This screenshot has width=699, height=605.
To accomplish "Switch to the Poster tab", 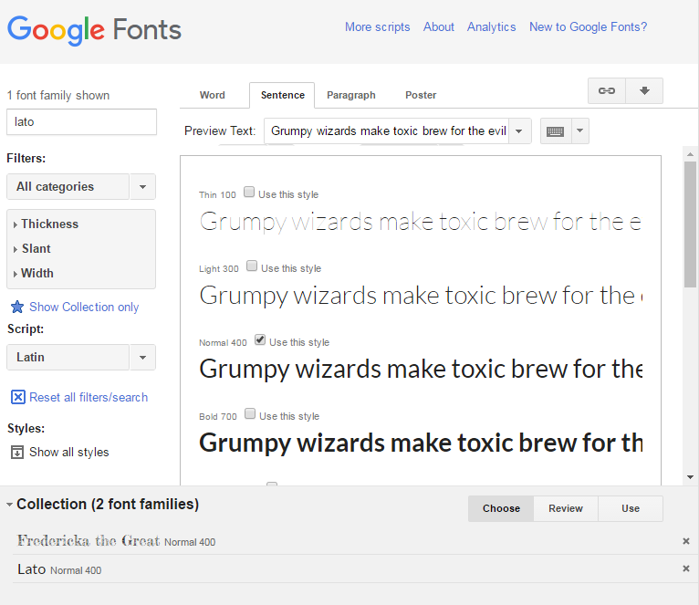I will pos(421,95).
